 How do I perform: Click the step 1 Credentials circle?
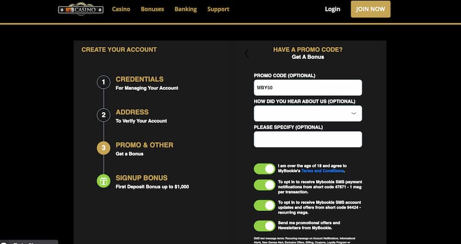[103, 82]
